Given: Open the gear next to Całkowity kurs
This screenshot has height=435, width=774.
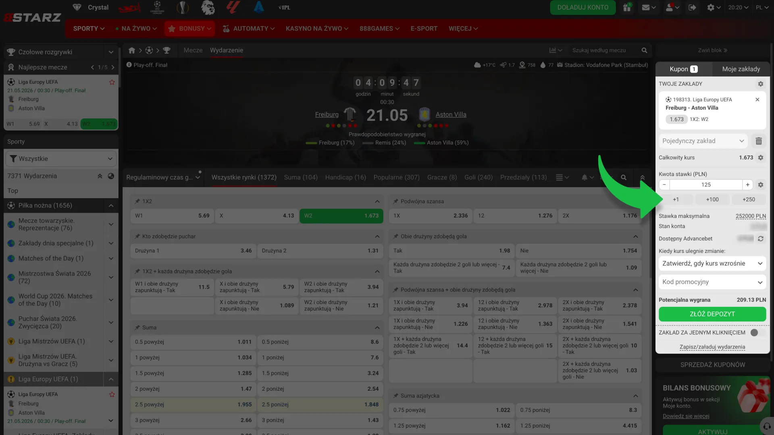Looking at the screenshot, I should 760,157.
